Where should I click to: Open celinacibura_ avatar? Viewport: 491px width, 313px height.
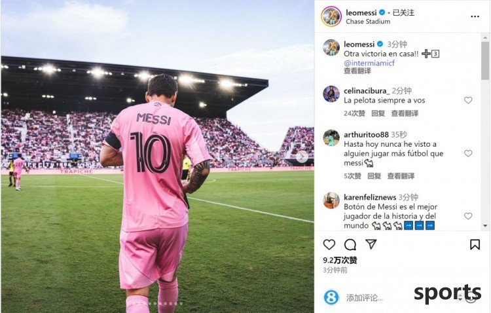point(331,94)
